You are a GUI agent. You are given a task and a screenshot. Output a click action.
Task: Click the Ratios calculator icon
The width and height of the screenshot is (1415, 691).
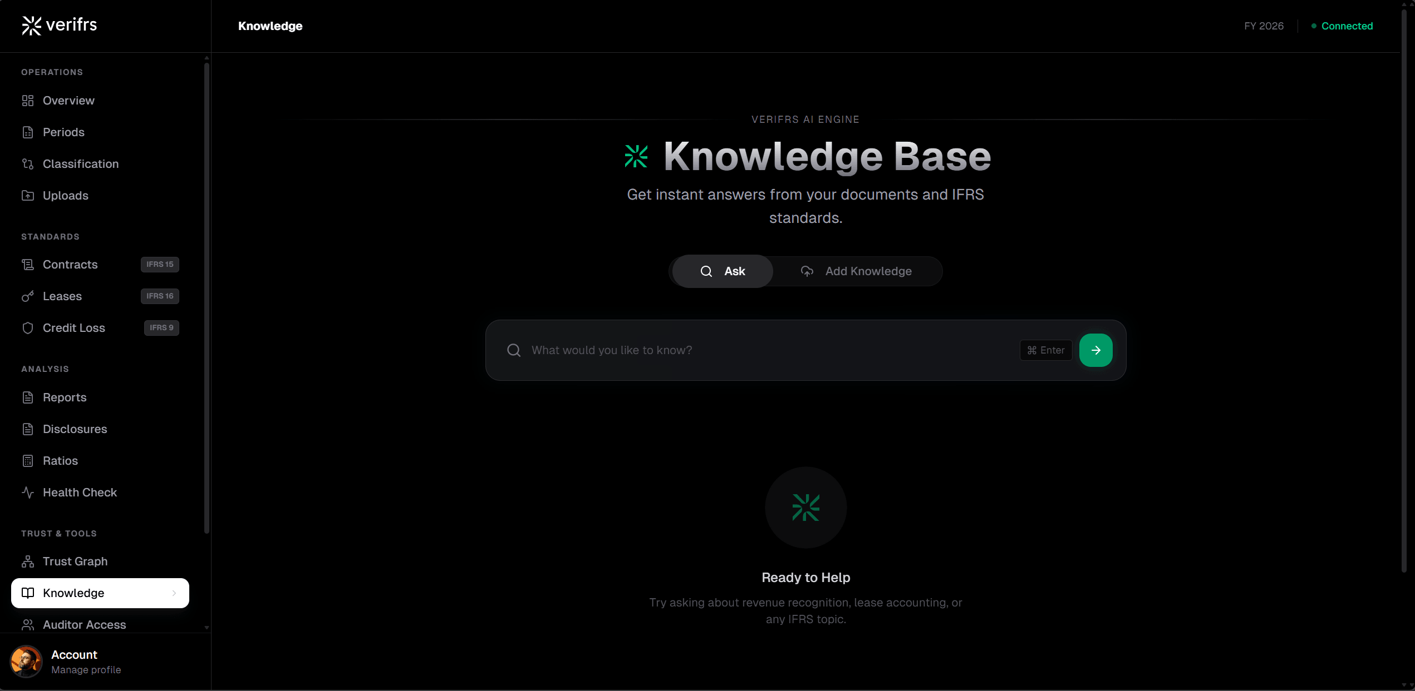tap(28, 461)
